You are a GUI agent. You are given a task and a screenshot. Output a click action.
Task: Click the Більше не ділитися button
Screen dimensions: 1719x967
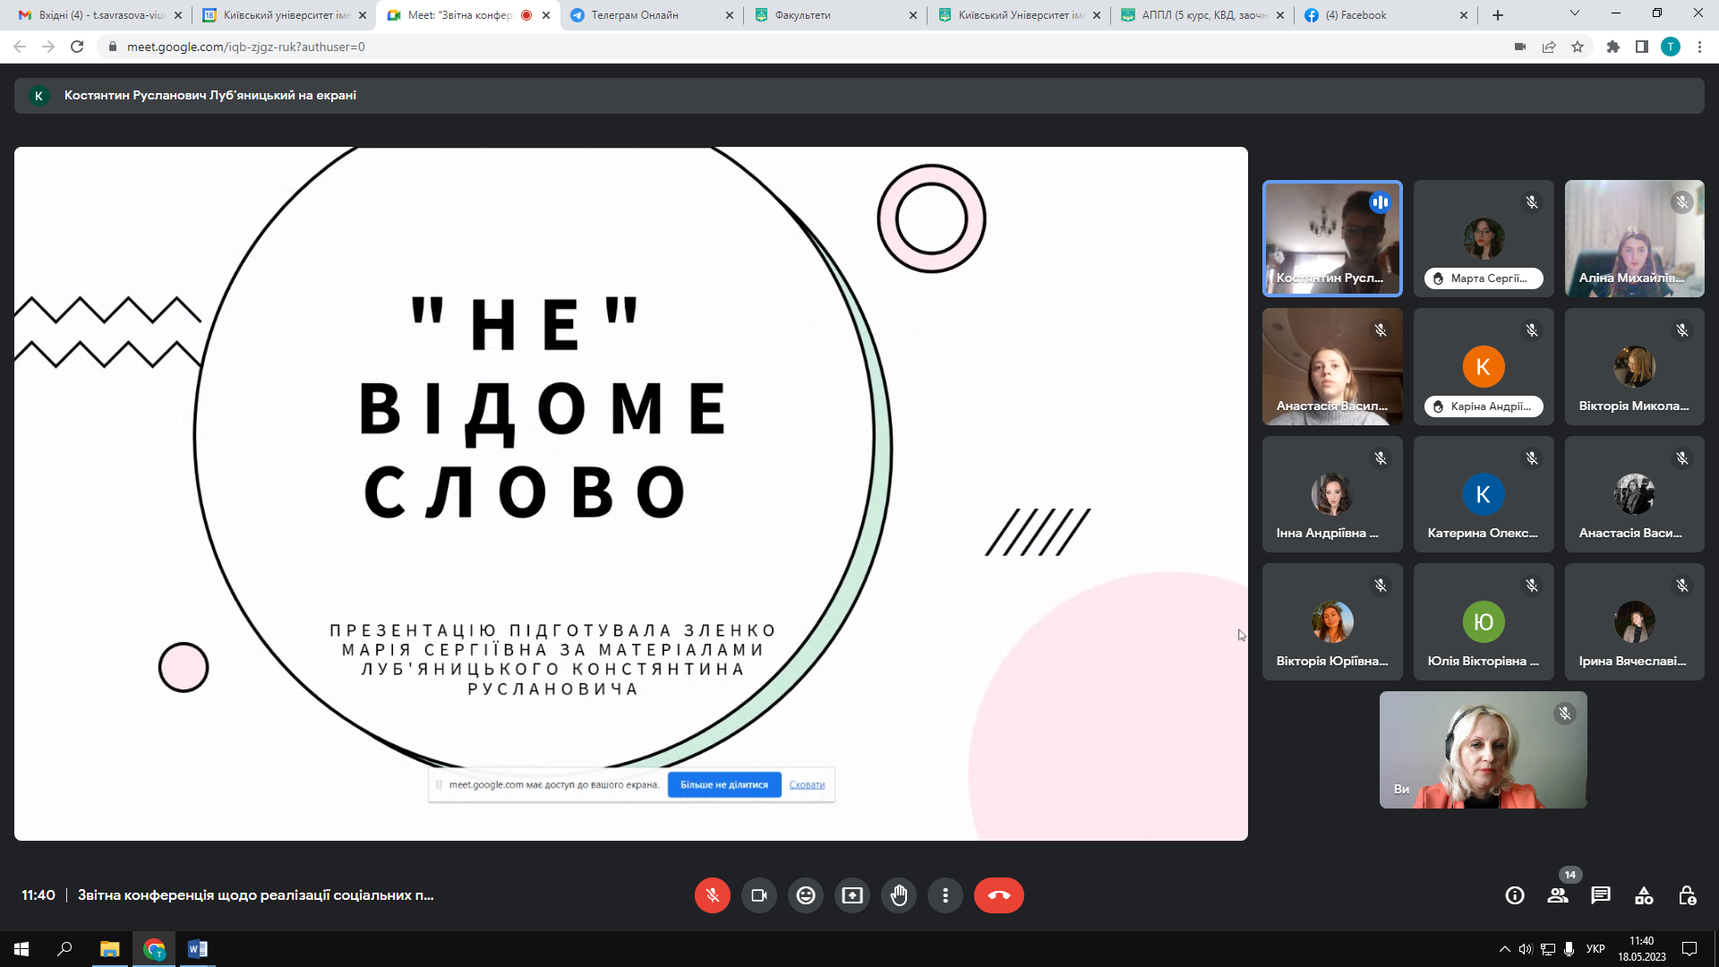[x=724, y=785]
